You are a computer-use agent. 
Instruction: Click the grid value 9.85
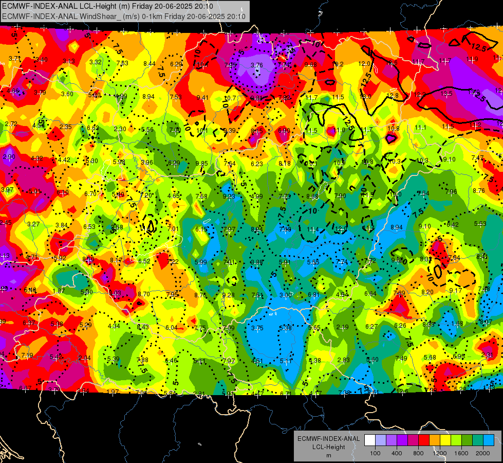[202, 163]
